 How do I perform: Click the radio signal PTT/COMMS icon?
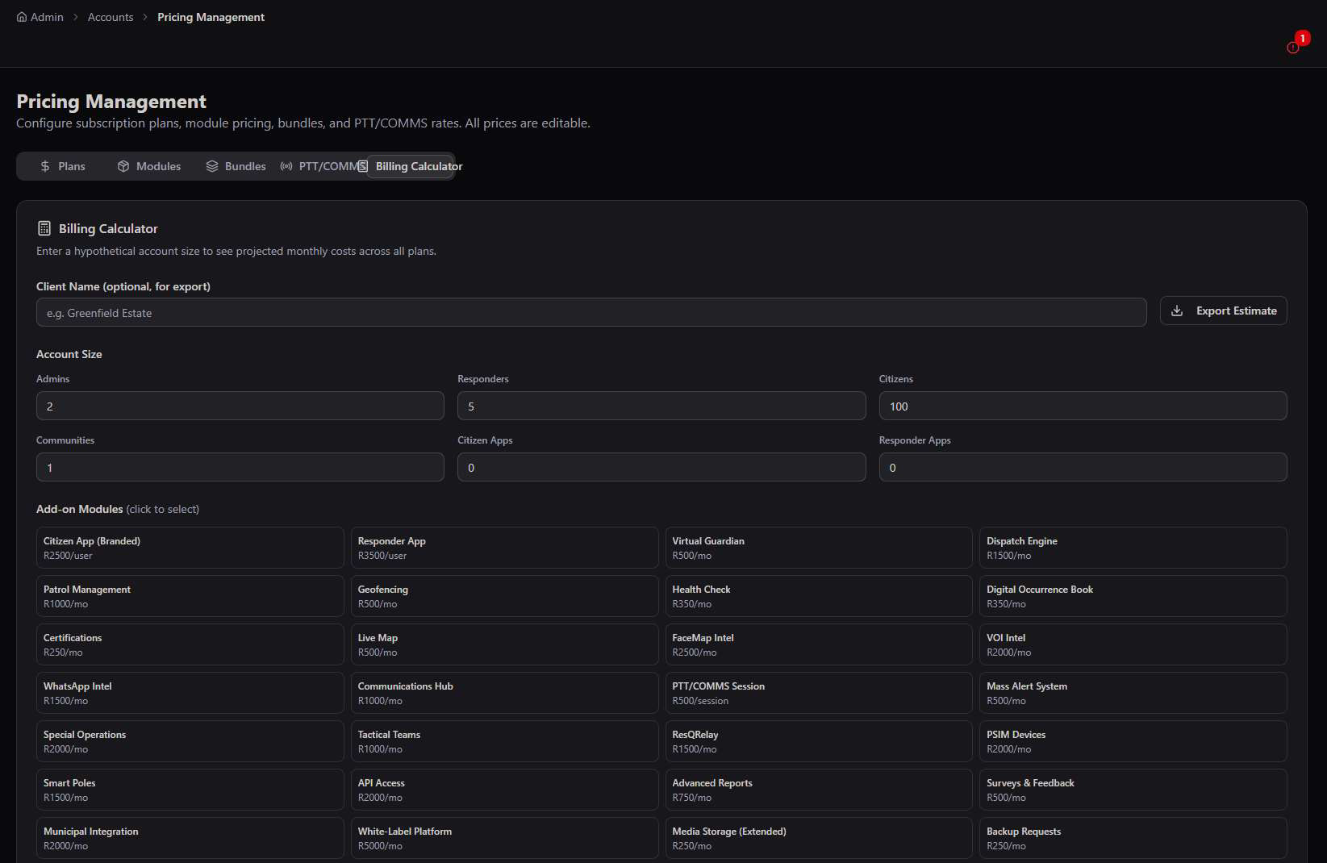(x=286, y=166)
